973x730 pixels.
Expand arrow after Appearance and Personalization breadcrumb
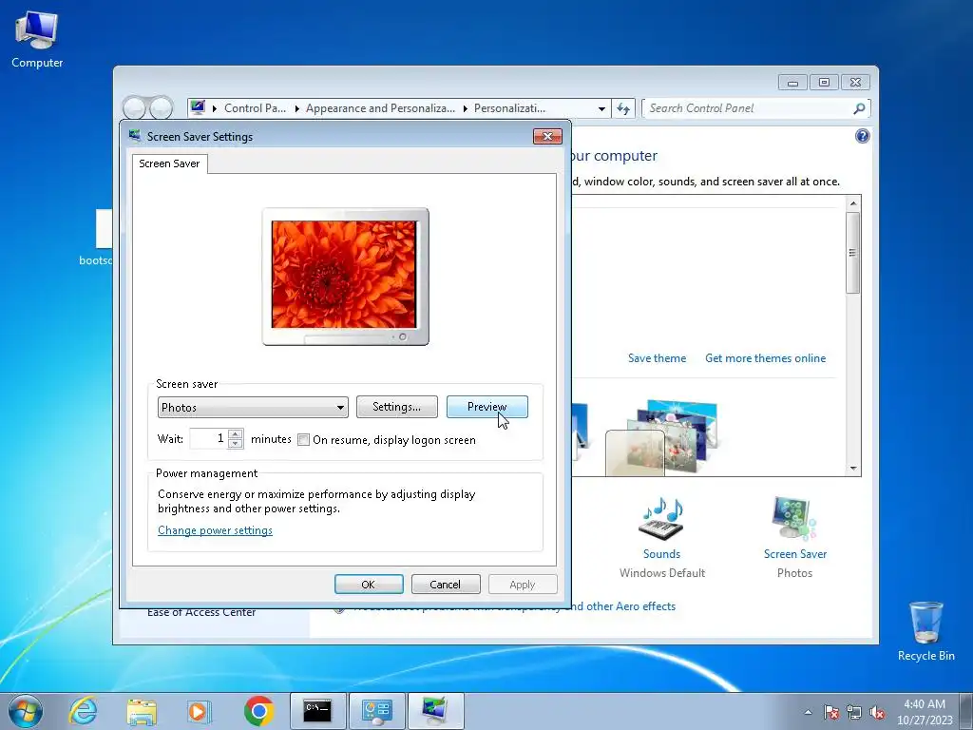pyautogui.click(x=466, y=108)
